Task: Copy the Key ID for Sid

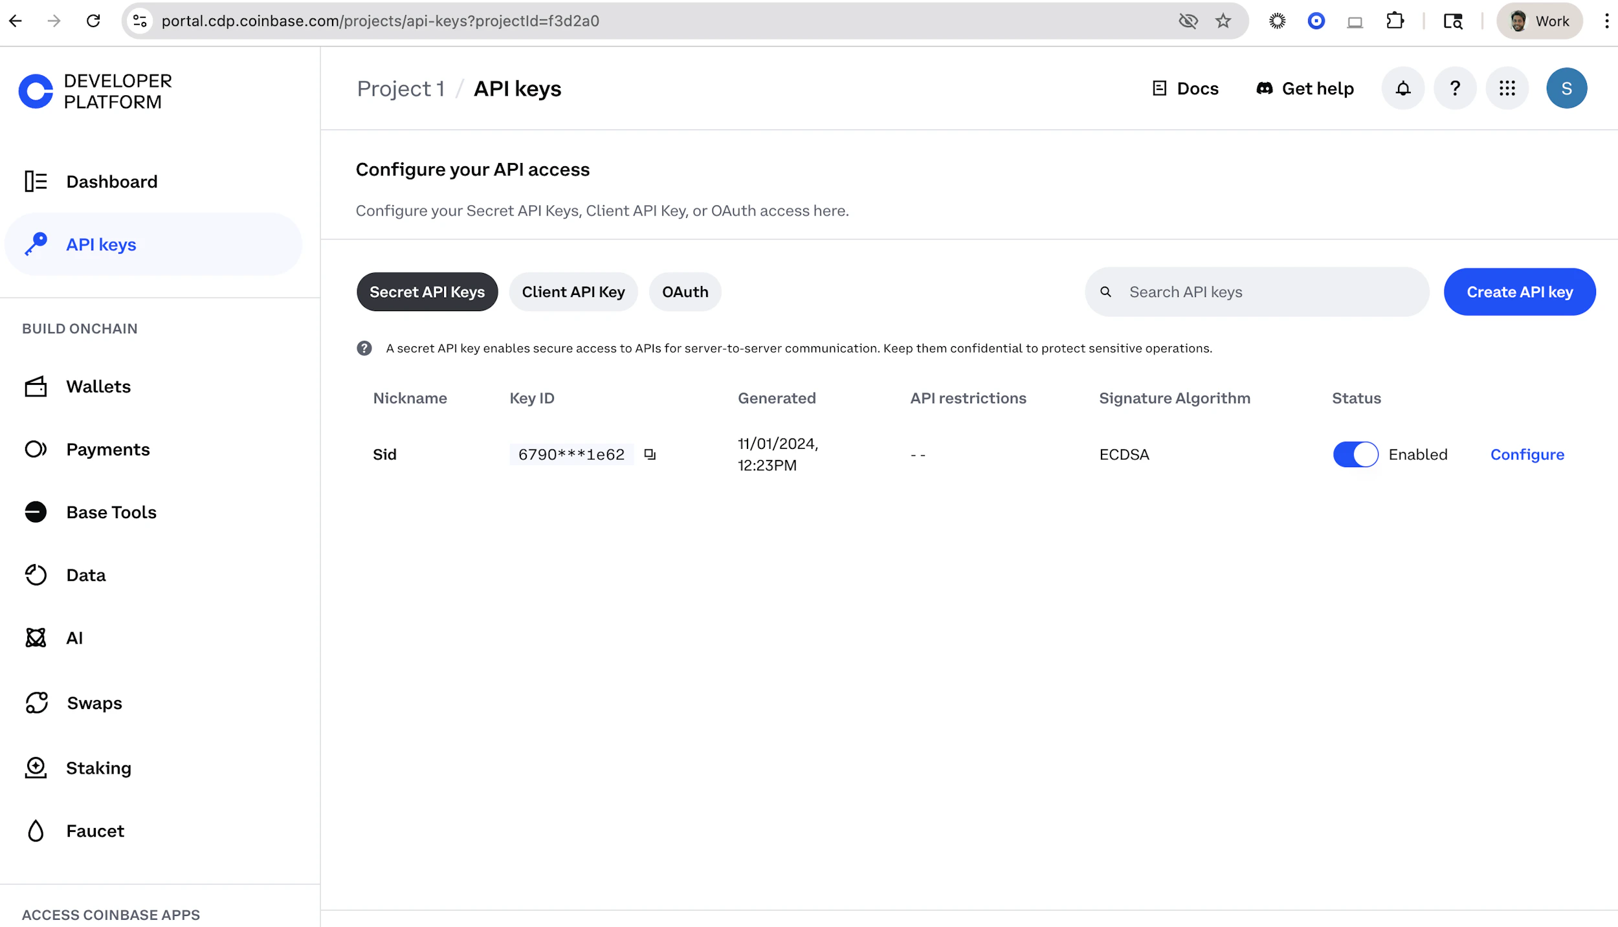Action: tap(649, 454)
